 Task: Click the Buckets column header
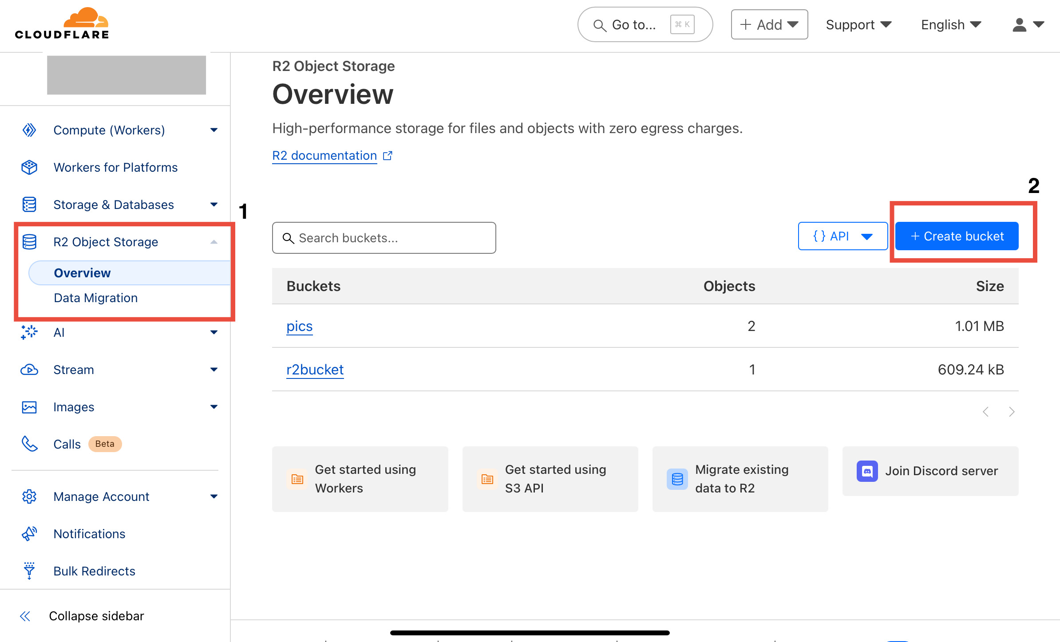click(313, 286)
